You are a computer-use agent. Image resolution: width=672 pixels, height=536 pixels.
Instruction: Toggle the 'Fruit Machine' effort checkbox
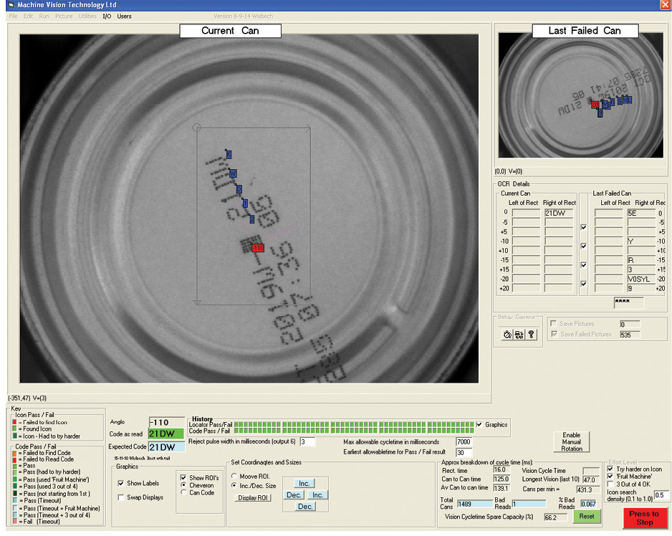pos(610,477)
